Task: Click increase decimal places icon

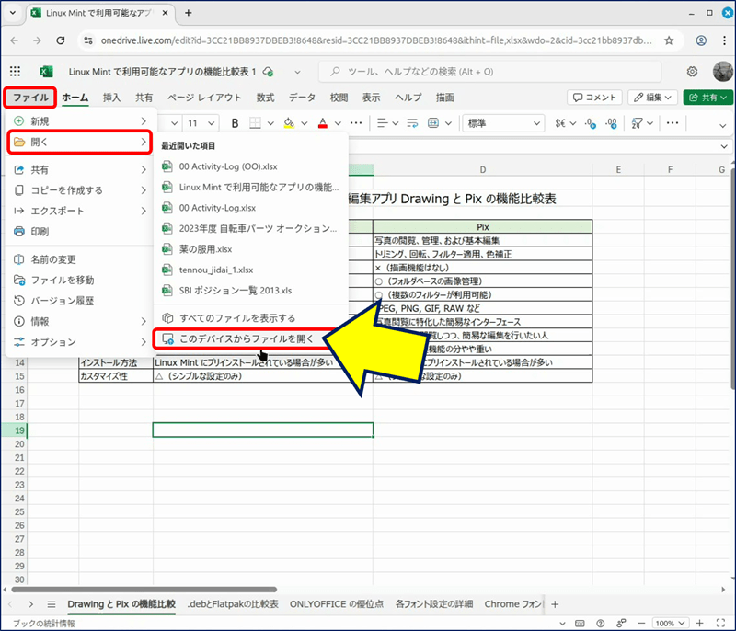Action: tap(611, 123)
